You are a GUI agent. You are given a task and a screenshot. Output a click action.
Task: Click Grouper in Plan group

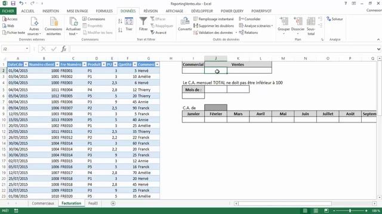pyautogui.click(x=284, y=26)
